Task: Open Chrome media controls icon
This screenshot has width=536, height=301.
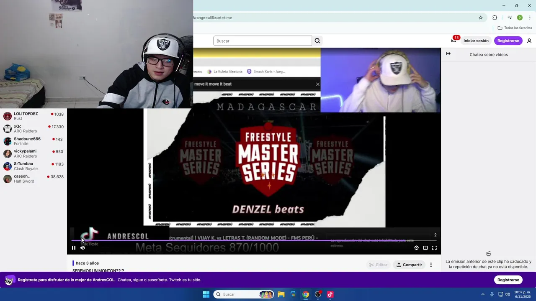Action: click(x=510, y=18)
